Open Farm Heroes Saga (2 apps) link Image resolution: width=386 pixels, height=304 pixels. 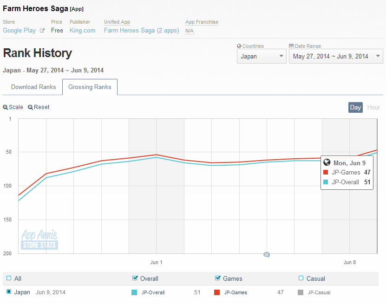pos(142,31)
